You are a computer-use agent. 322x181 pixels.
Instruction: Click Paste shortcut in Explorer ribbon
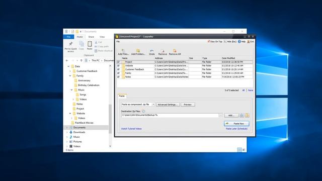pyautogui.click(x=104, y=51)
